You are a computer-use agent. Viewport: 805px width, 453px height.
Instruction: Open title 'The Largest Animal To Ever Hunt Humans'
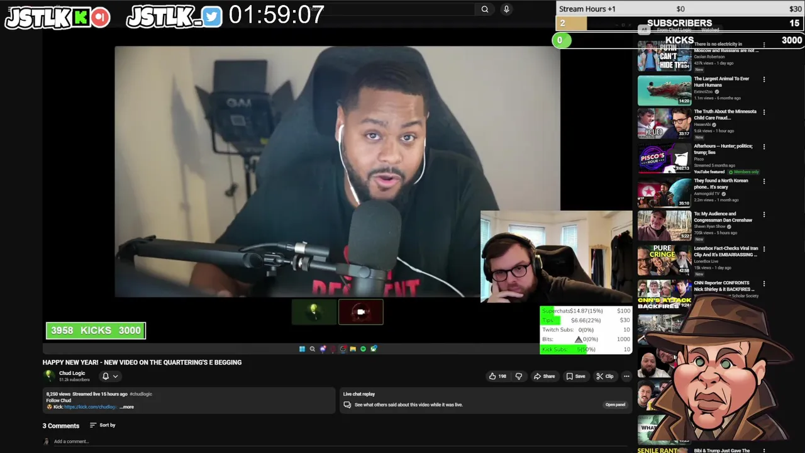coord(721,82)
